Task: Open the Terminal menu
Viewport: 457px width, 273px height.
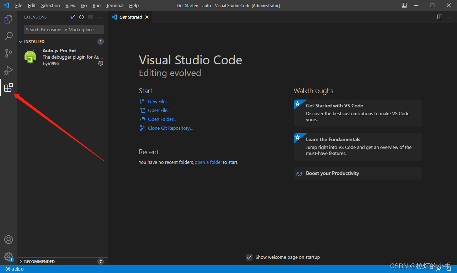Action: (115, 5)
